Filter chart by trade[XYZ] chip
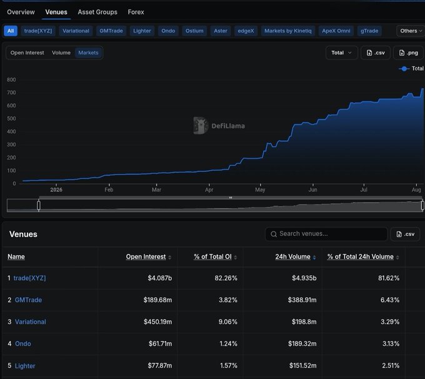Image resolution: width=425 pixels, height=379 pixels. pyautogui.click(x=38, y=31)
